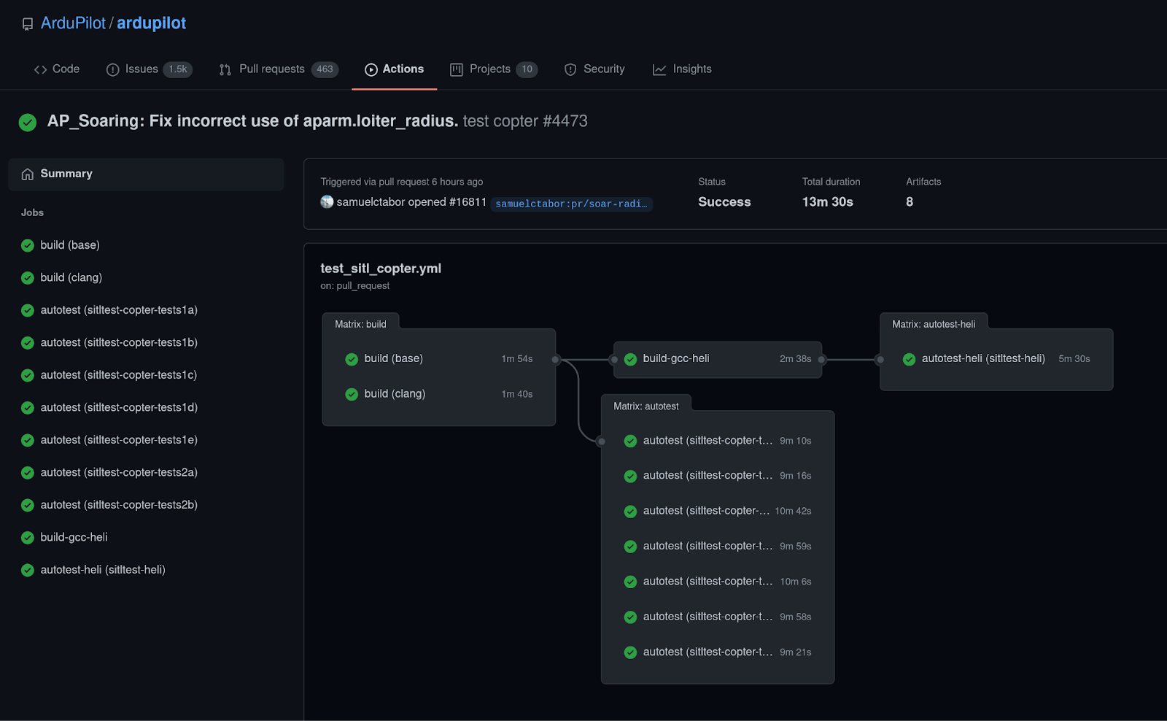Image resolution: width=1167 pixels, height=721 pixels.
Task: Click success check icon for sidebar copter-tests2b
Action: point(28,505)
